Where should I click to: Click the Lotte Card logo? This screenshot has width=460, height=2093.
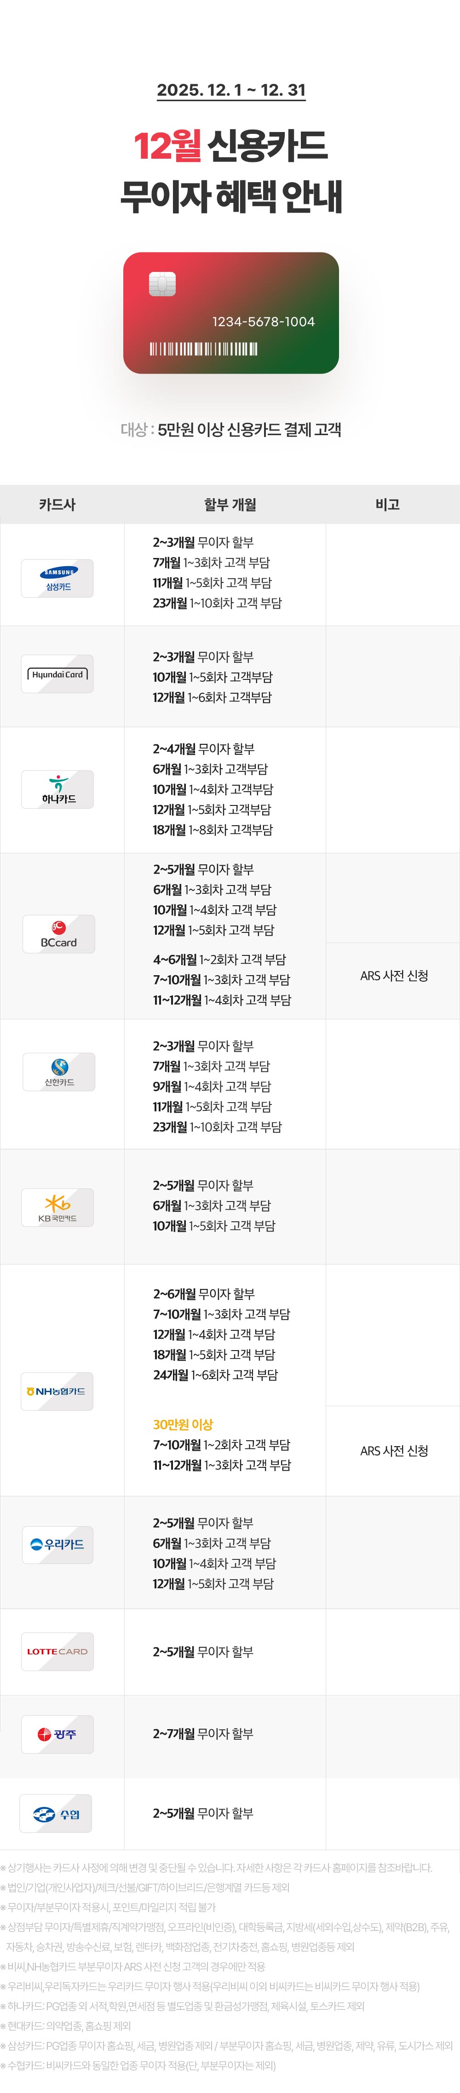[57, 1652]
